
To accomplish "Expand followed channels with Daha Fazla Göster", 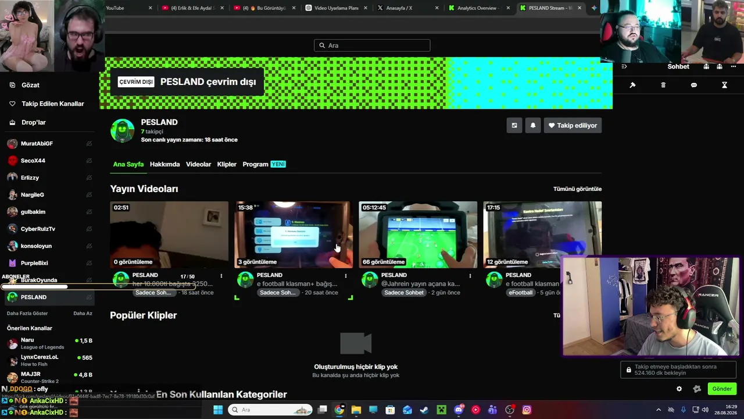I will [x=27, y=314].
